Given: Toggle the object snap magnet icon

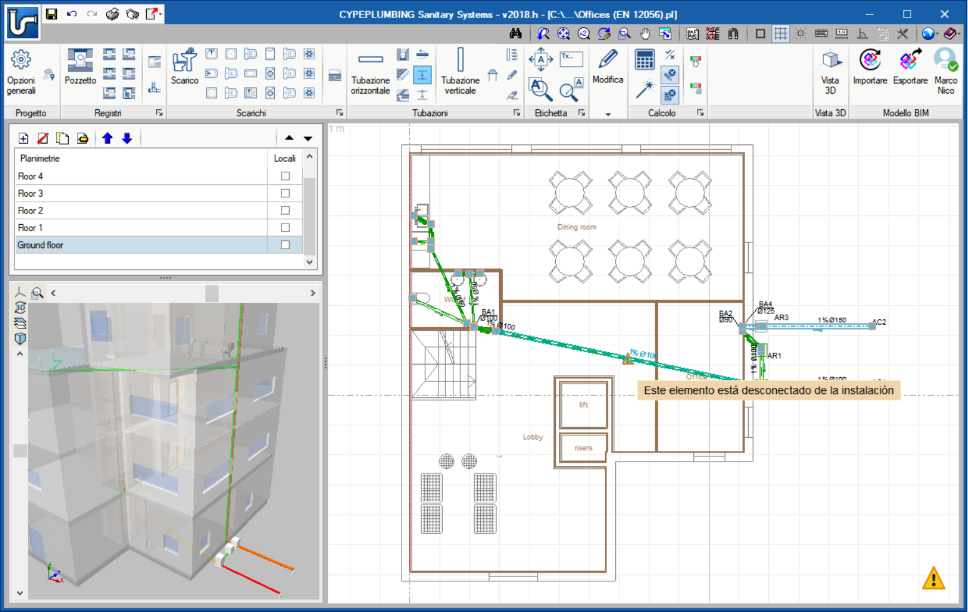Looking at the screenshot, I should click(733, 34).
